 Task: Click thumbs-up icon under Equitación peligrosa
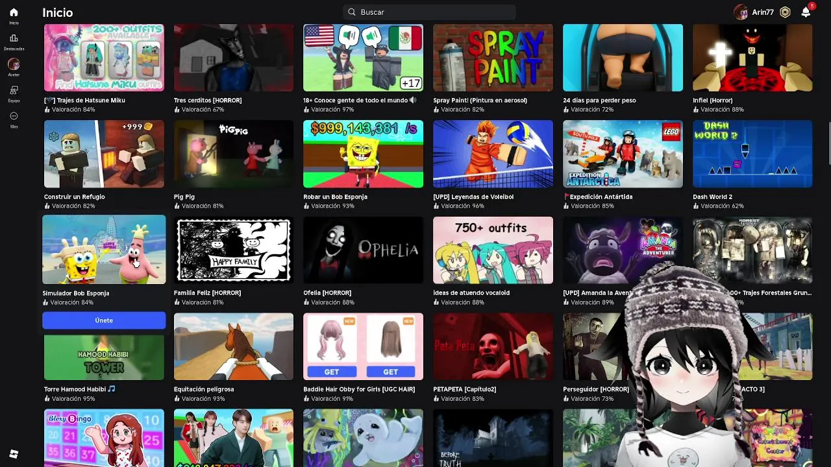177,399
